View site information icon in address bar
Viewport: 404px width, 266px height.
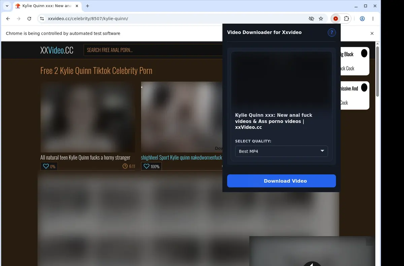42,19
